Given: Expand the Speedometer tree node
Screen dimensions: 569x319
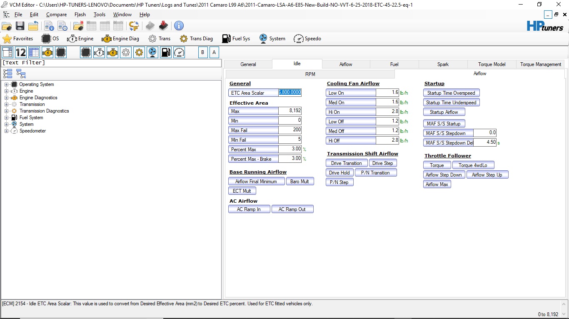Looking at the screenshot, I should point(7,131).
